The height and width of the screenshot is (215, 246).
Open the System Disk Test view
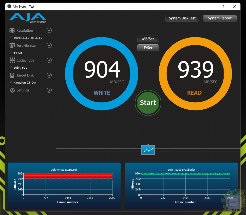coord(182,18)
